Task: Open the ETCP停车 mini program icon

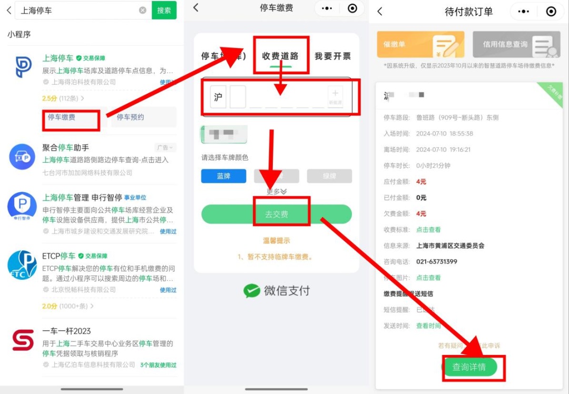Action: 22,264
